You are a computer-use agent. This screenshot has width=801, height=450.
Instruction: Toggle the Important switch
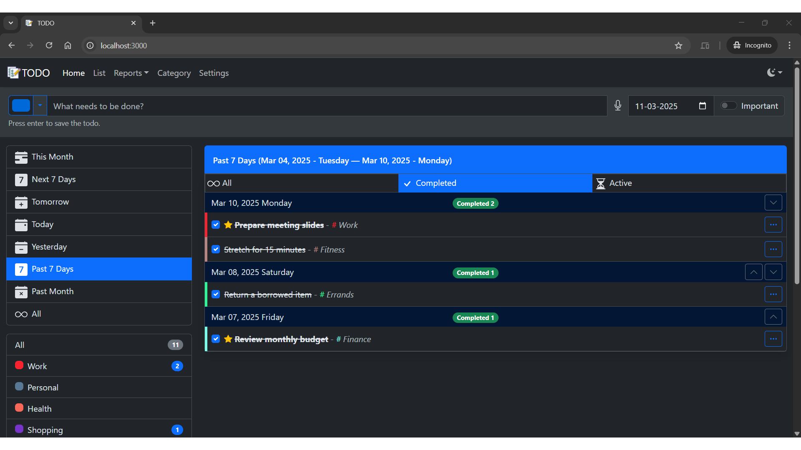pyautogui.click(x=728, y=106)
